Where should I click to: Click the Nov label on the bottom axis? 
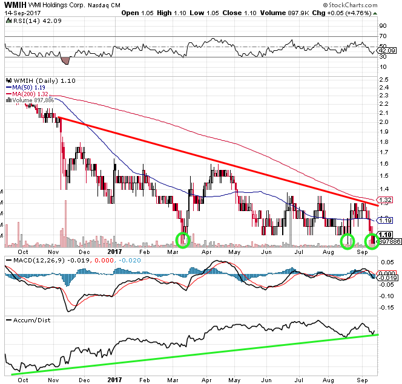tap(53, 380)
